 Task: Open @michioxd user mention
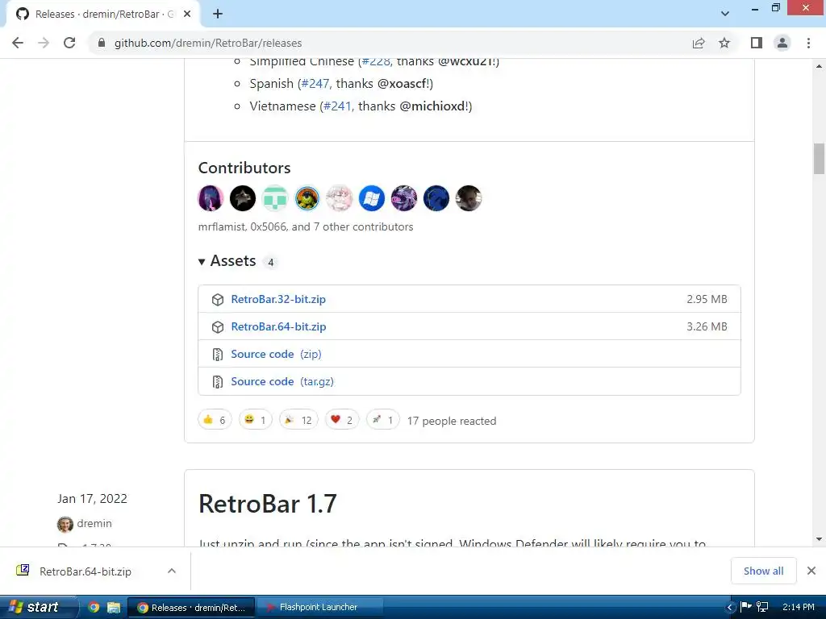pyautogui.click(x=432, y=106)
